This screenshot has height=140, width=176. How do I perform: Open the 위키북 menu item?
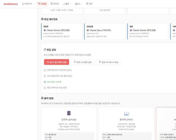pyautogui.click(x=54, y=4)
